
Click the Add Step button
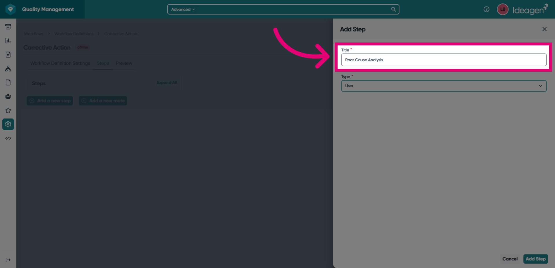[536, 259]
